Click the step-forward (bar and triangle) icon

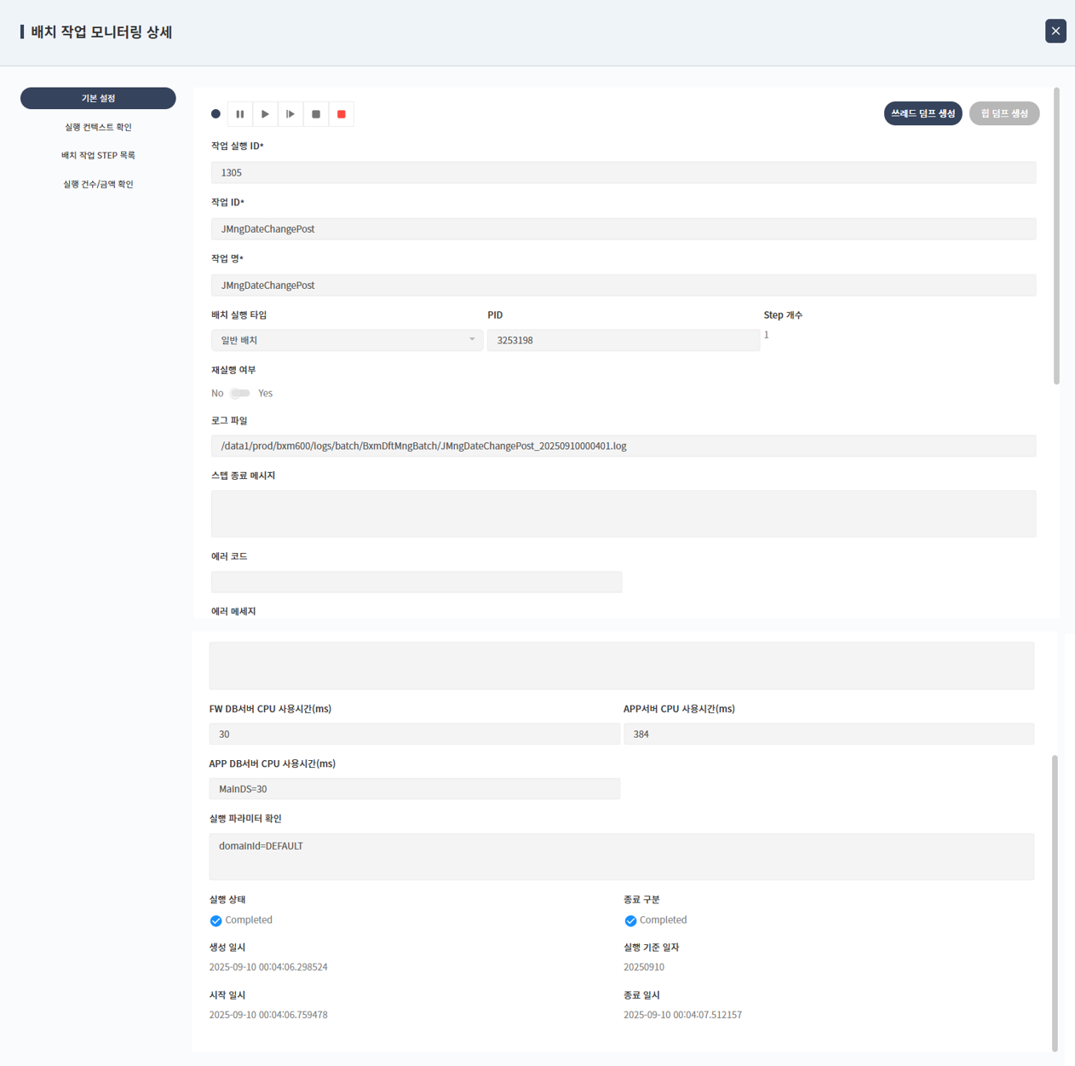290,114
